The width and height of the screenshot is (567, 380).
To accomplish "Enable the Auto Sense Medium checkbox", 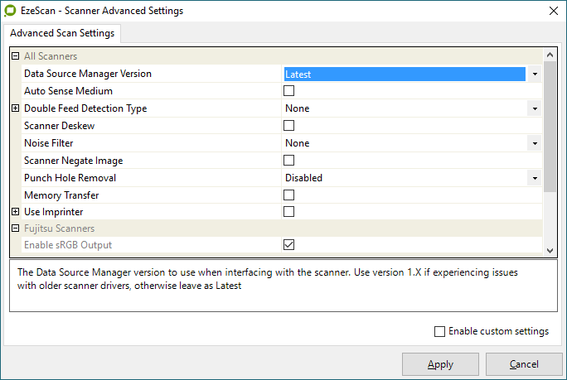I will pos(289,91).
